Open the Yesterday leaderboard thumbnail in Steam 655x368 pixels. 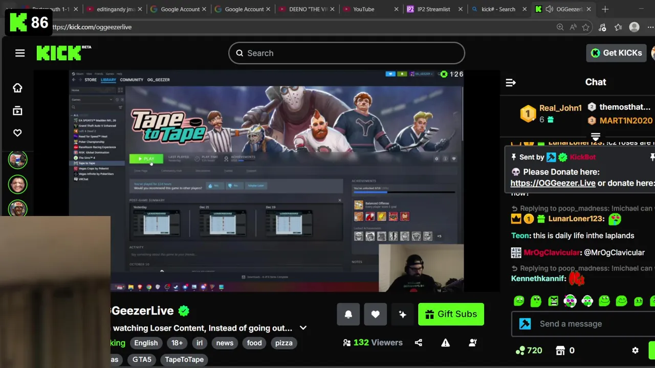(157, 223)
